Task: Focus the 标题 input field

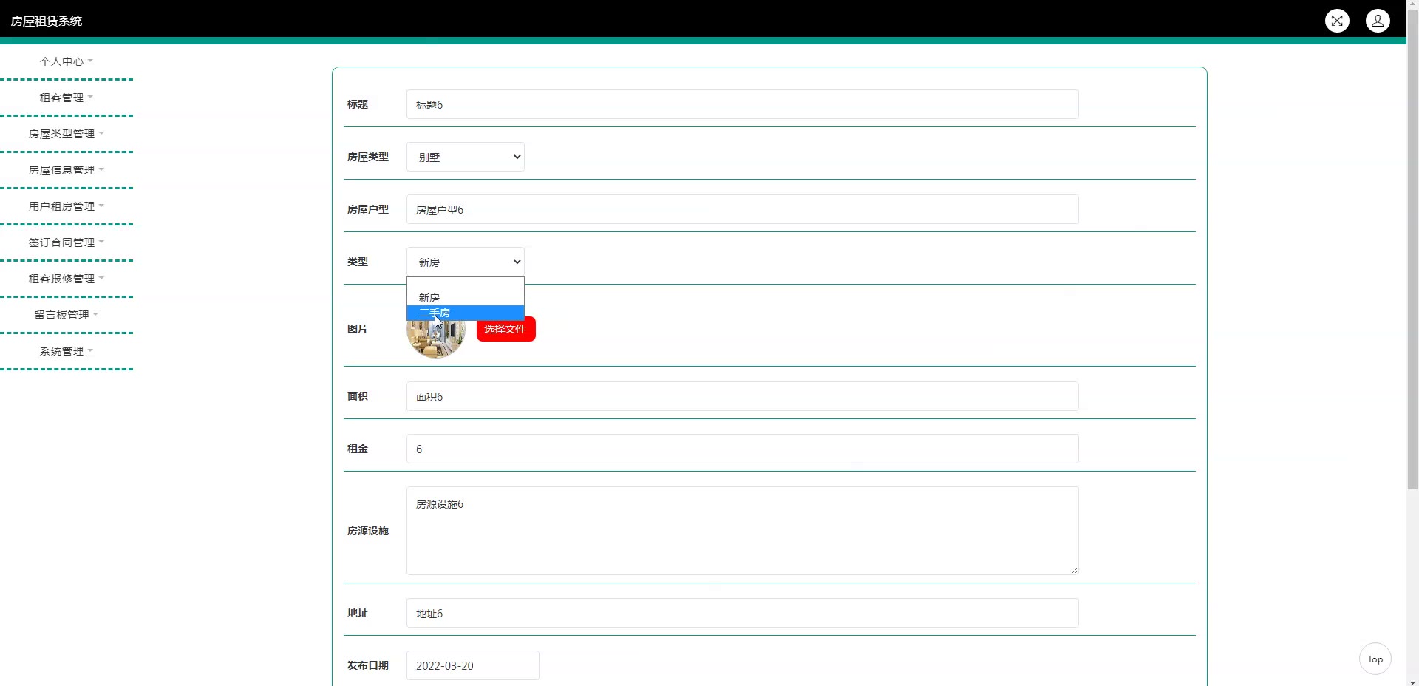Action: [x=742, y=104]
